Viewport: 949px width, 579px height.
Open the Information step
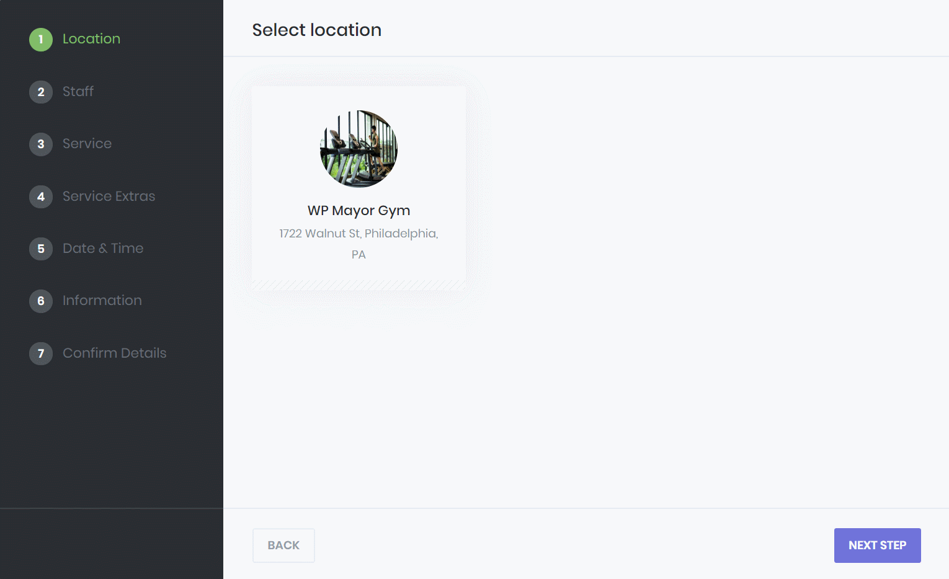point(102,300)
